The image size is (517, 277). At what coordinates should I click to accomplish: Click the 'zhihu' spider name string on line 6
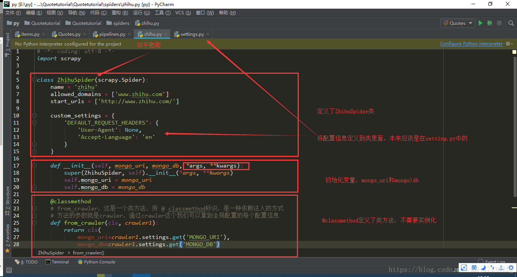86,87
